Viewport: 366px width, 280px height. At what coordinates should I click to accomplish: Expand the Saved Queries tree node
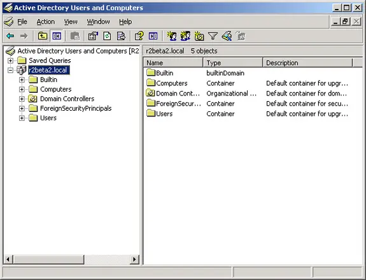point(10,60)
